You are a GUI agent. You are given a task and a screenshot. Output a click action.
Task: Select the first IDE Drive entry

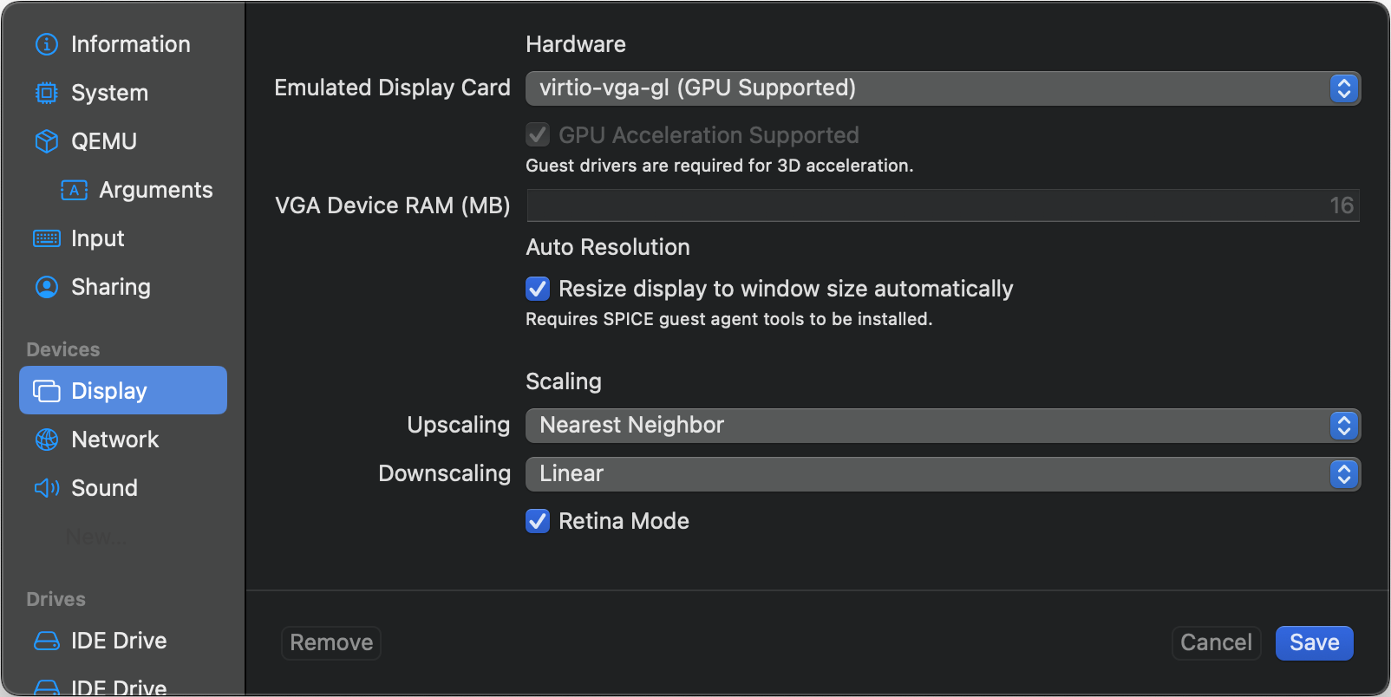pos(123,641)
